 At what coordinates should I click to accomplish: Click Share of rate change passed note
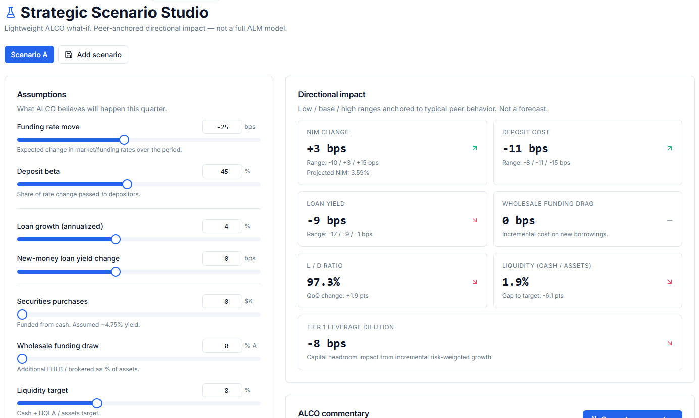click(x=79, y=194)
